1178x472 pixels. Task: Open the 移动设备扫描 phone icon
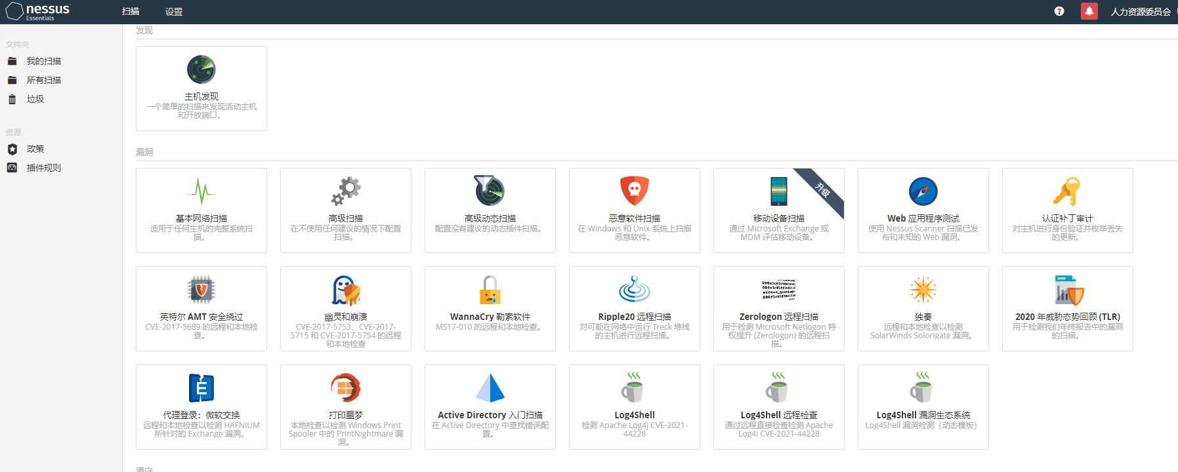point(779,191)
